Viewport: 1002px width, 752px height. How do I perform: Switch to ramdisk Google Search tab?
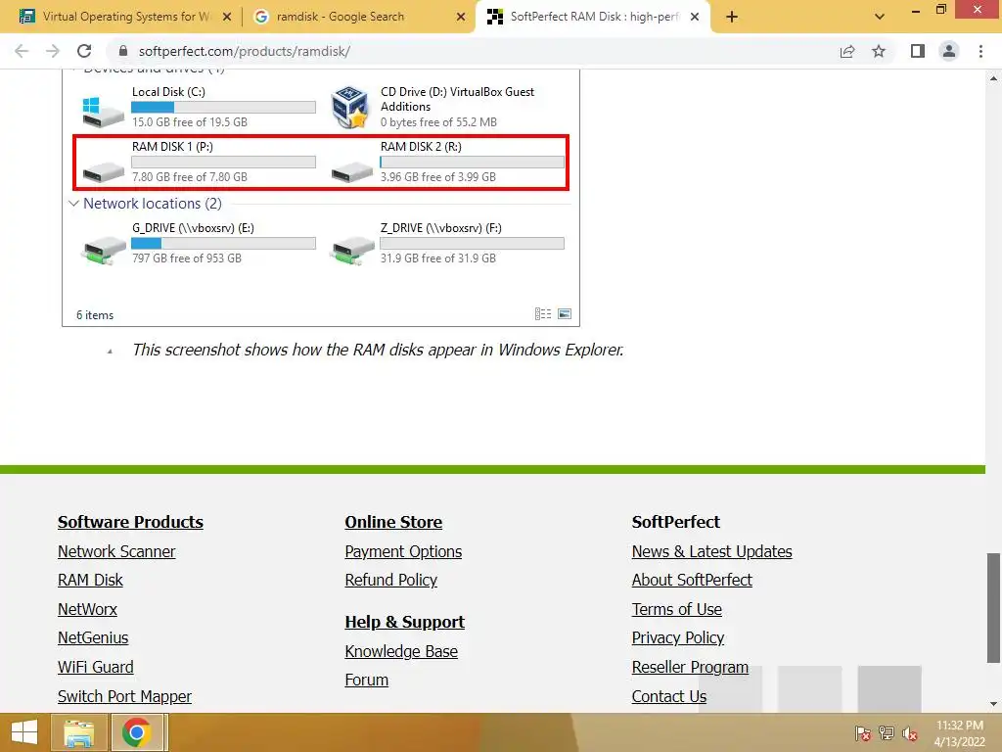click(x=358, y=17)
